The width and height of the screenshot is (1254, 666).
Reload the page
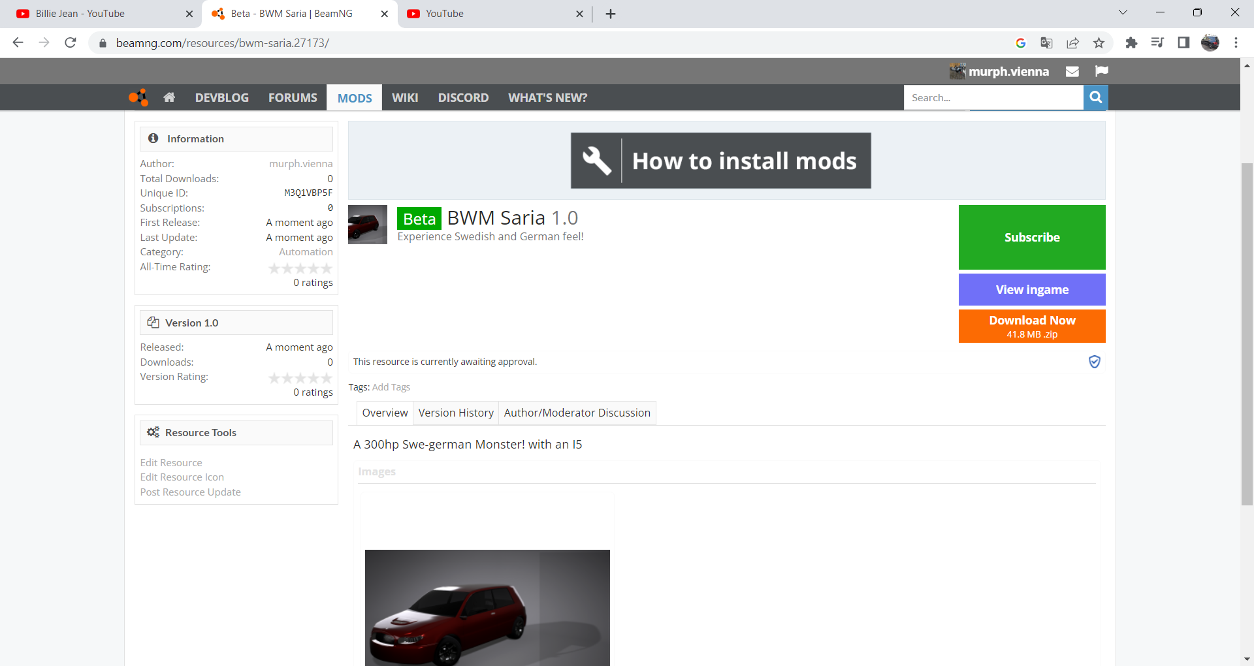pos(71,42)
